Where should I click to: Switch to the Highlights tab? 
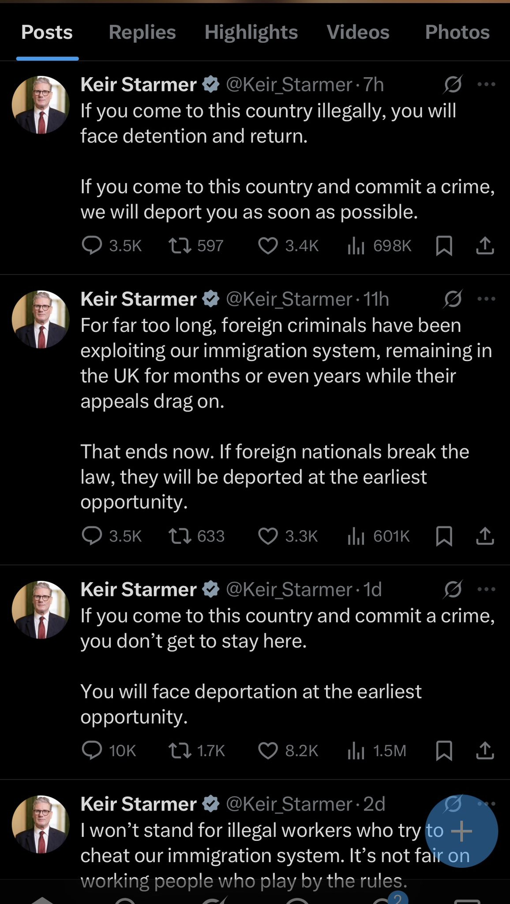pos(251,32)
